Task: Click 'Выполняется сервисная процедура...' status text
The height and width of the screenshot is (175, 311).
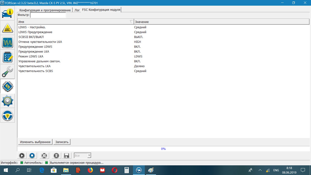Action: pos(76,163)
